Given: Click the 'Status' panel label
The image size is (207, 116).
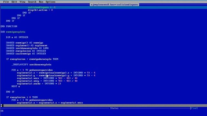Looking at the screenshot, I should click(114, 108).
